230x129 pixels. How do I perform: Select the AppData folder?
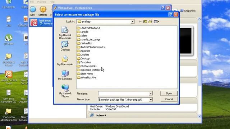[84, 51]
